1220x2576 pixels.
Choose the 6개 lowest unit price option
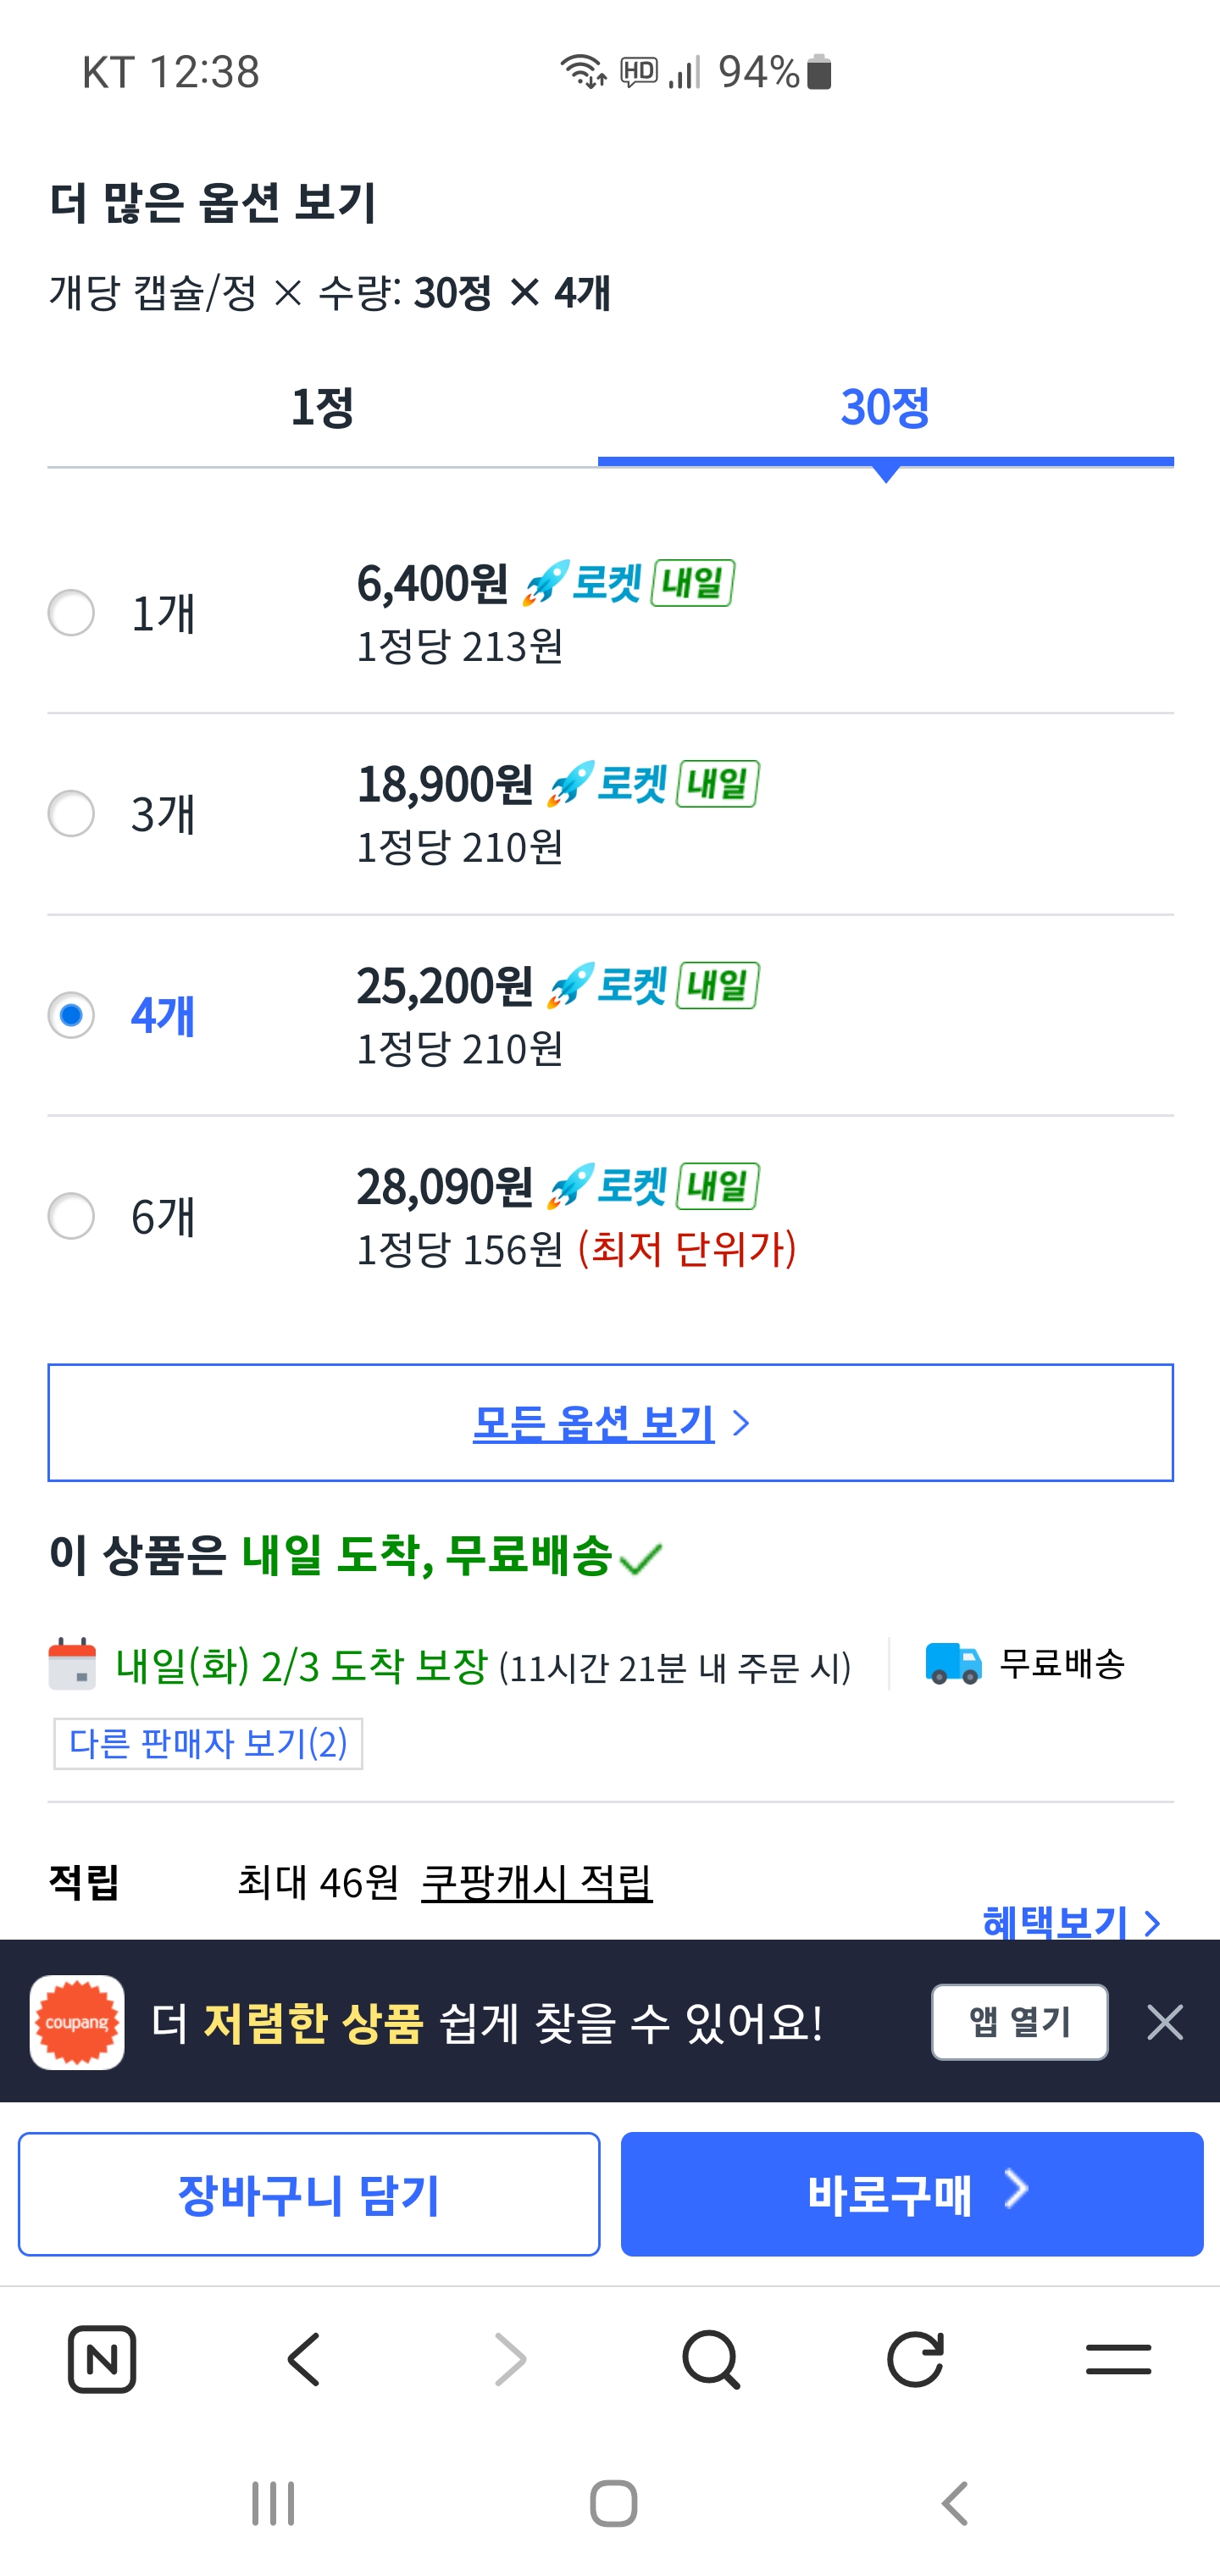72,1216
